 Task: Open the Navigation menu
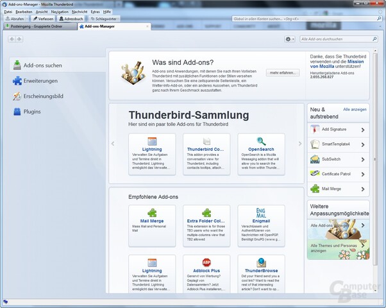[60, 12]
